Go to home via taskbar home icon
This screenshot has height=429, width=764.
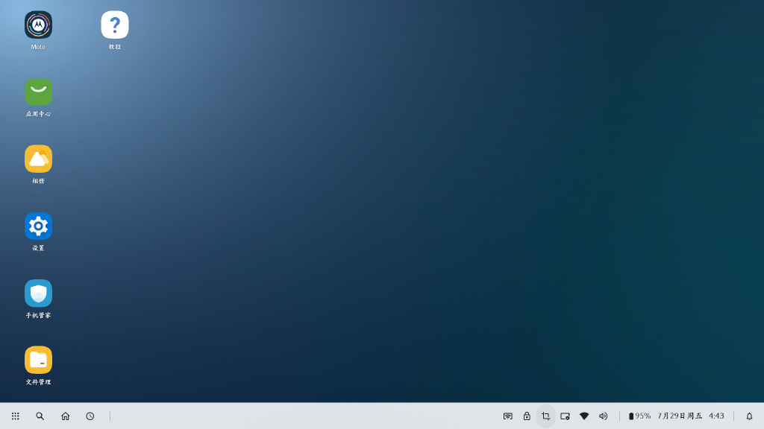(66, 416)
